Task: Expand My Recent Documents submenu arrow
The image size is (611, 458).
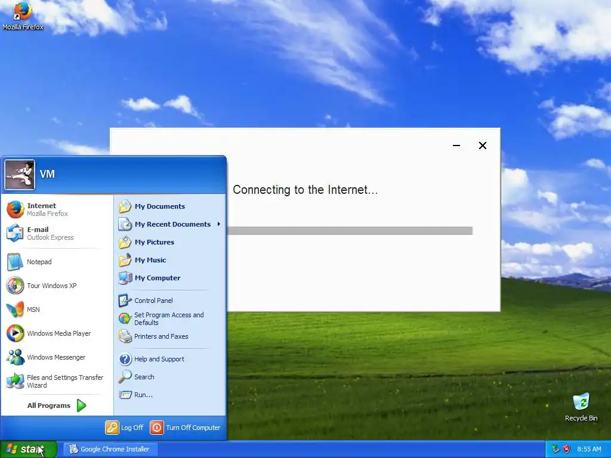Action: [219, 224]
